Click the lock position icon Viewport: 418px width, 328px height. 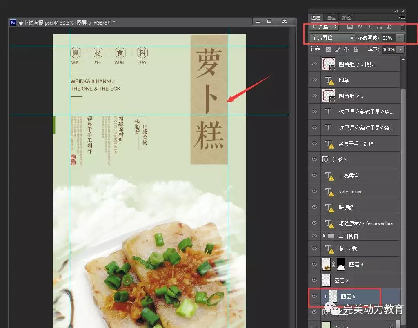346,49
